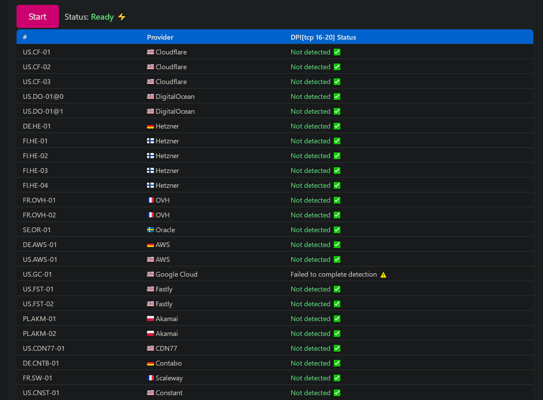Click the green checkmark icon in row SE.OR-01
Screen dimensions: 543x400
pyautogui.click(x=337, y=230)
